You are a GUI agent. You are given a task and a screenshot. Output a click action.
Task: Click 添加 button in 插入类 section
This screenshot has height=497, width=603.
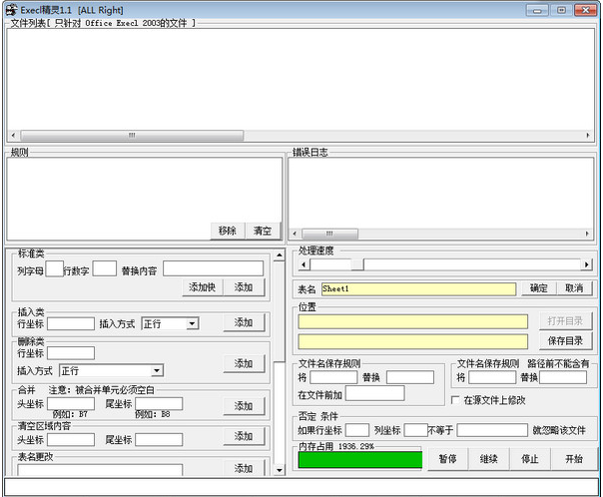pyautogui.click(x=244, y=322)
